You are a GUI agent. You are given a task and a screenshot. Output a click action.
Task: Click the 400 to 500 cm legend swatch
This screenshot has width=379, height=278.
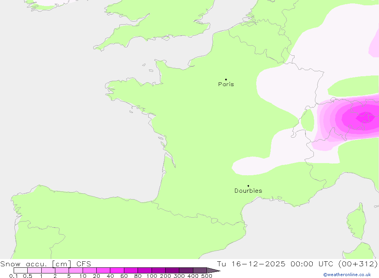pyautogui.click(x=200, y=270)
